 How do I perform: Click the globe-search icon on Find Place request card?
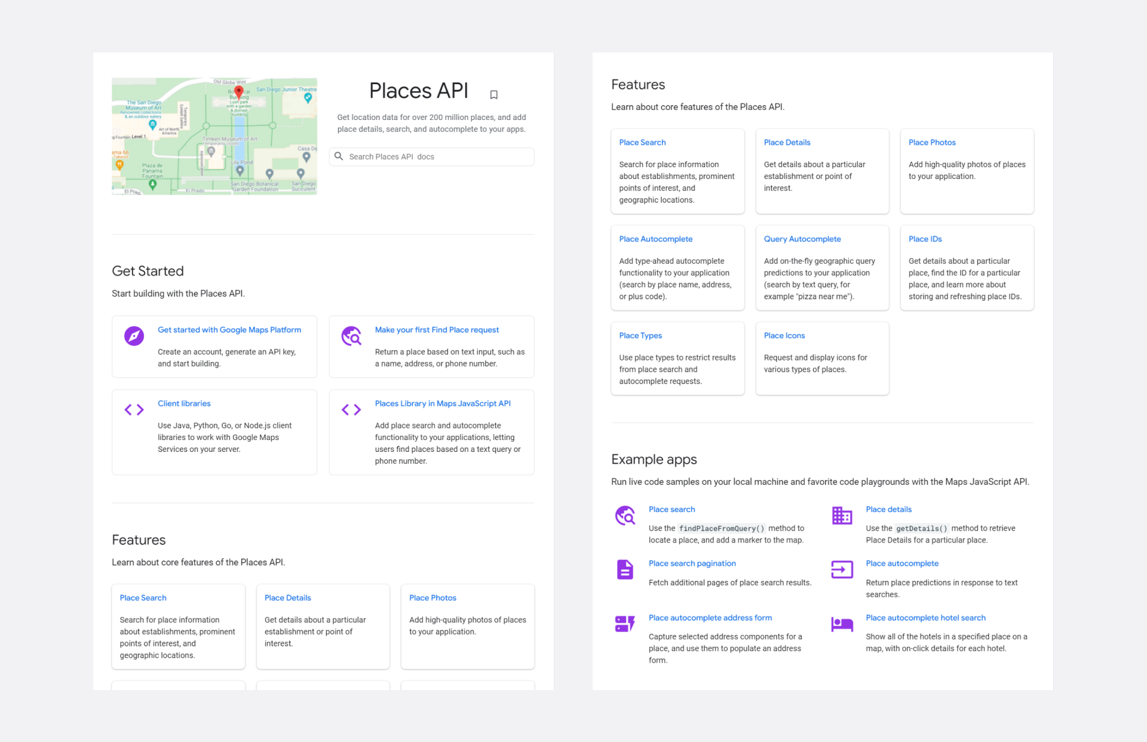(351, 336)
